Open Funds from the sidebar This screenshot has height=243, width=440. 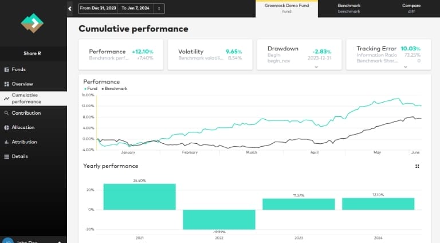click(x=18, y=69)
